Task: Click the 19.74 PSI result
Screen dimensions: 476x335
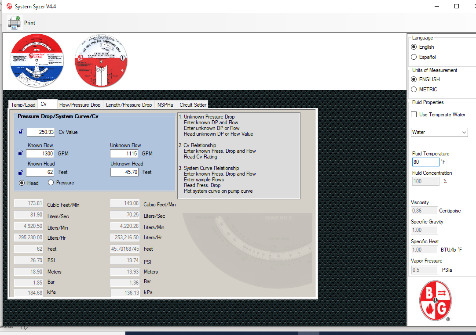Action: point(125,260)
